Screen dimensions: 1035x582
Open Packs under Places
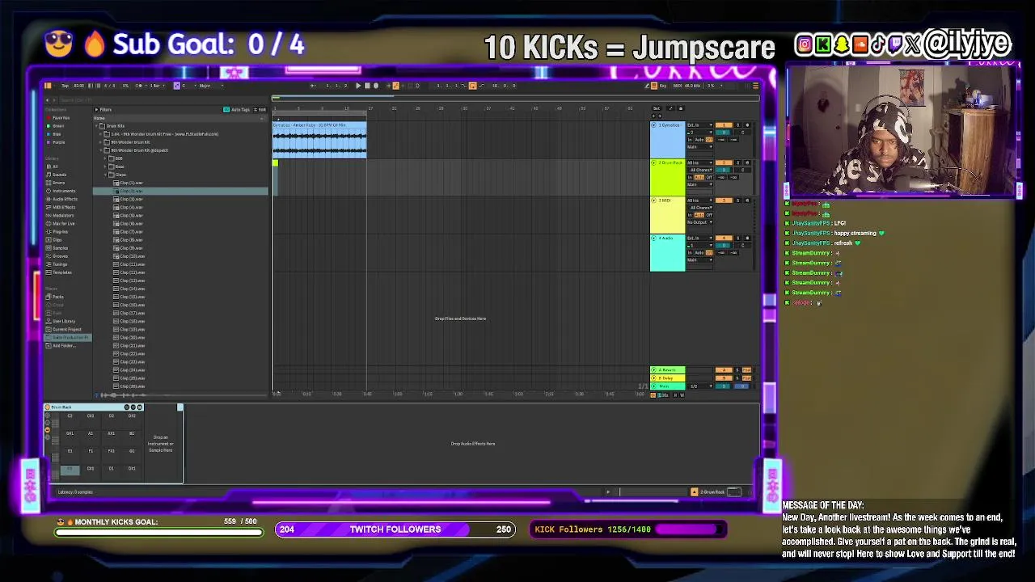point(57,297)
